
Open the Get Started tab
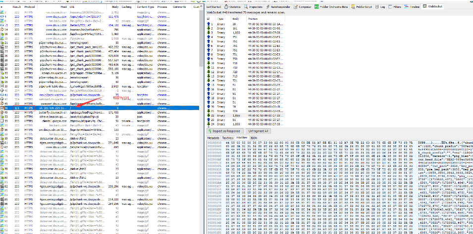pos(213,6)
